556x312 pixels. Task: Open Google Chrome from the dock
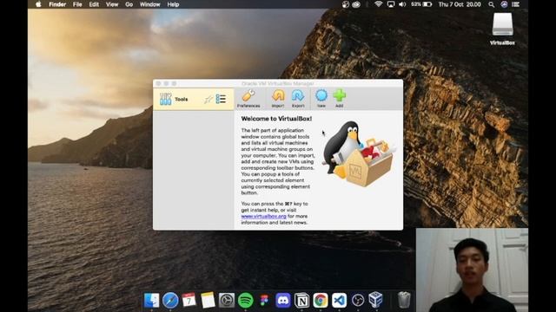coord(321,301)
